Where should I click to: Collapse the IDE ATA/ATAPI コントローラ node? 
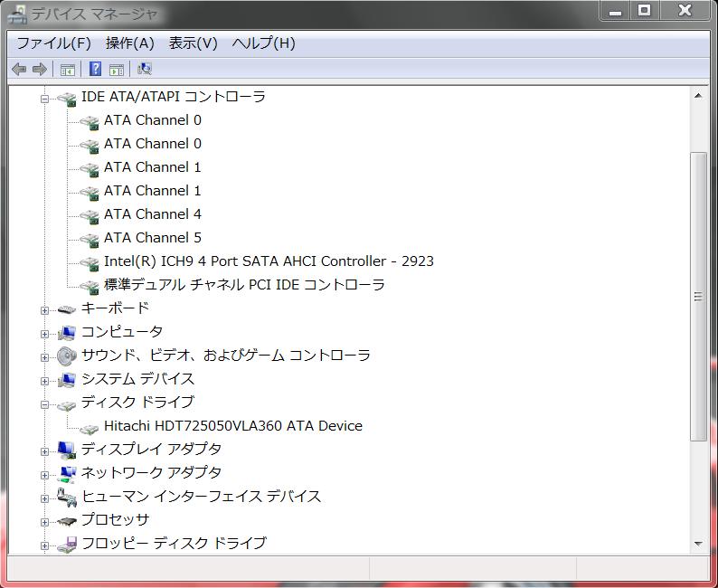44,99
